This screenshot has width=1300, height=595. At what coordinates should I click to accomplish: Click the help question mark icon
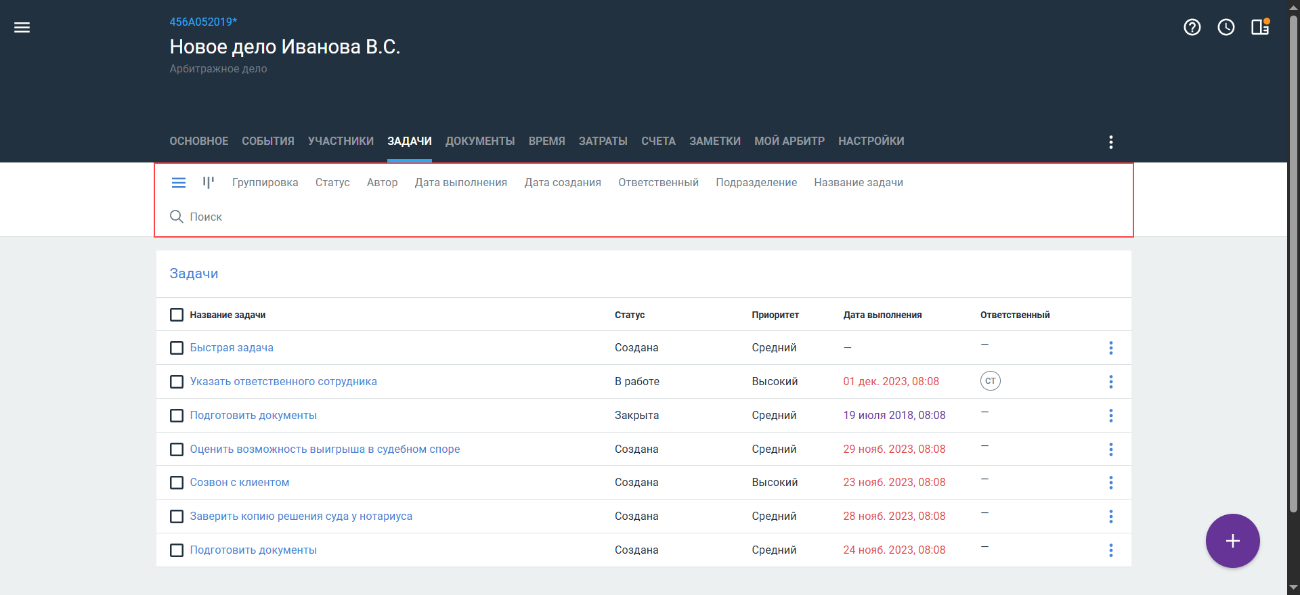point(1192,28)
